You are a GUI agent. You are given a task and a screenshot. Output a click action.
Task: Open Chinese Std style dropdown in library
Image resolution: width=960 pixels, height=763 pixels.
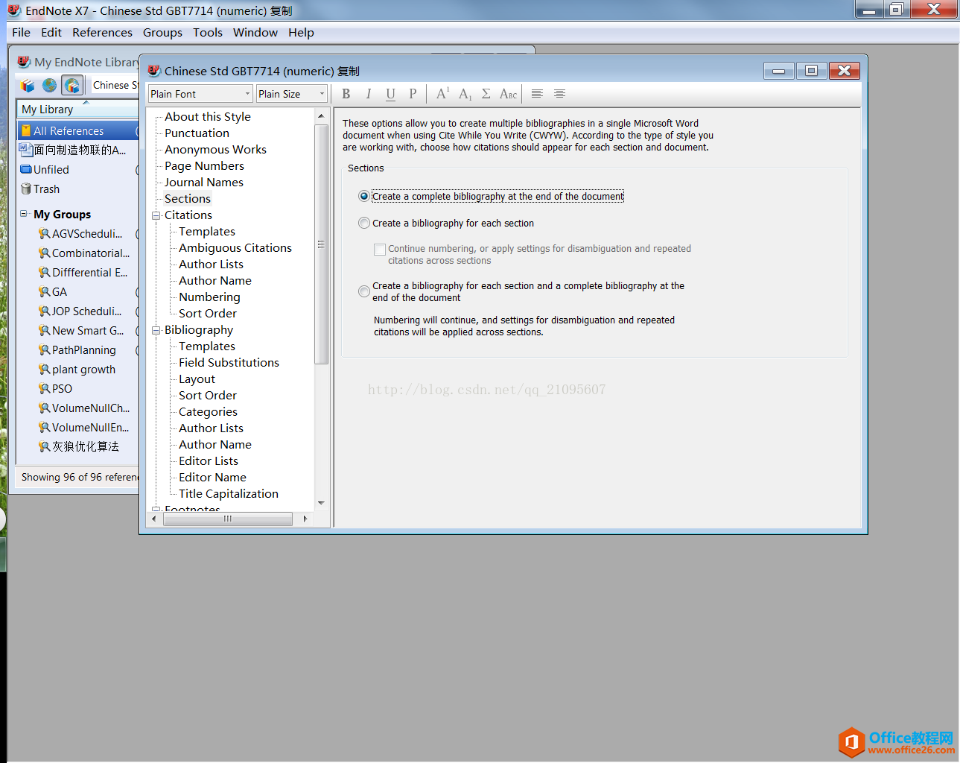[x=115, y=85]
